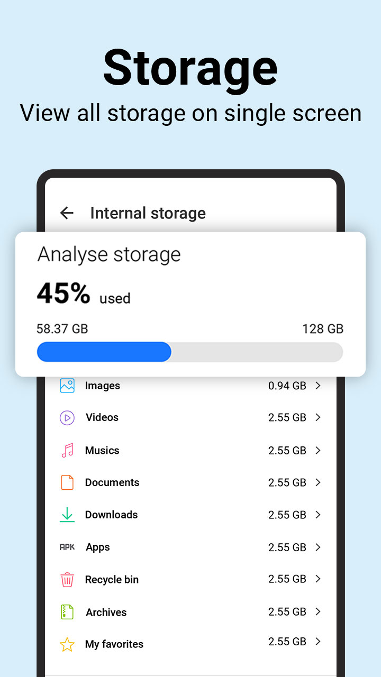
Task: Select the Recycle bin entry text
Action: [x=112, y=580]
